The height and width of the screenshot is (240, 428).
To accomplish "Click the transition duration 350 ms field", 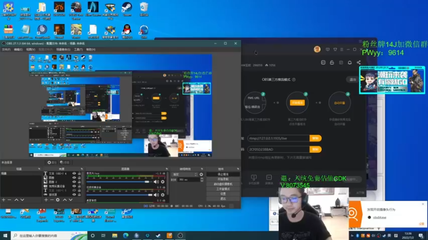I will [x=189, y=180].
